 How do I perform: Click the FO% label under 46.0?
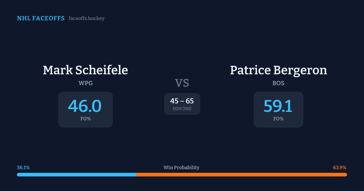pos(86,119)
